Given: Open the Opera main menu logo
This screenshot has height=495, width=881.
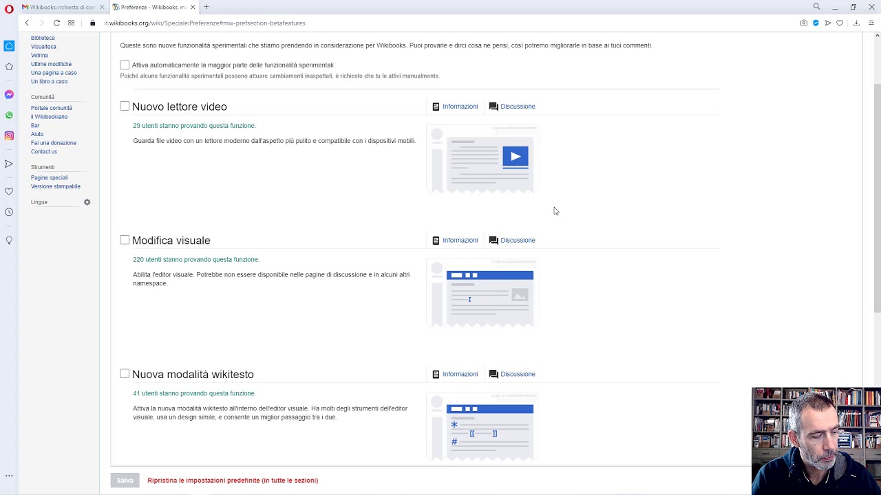Looking at the screenshot, I should pos(9,9).
